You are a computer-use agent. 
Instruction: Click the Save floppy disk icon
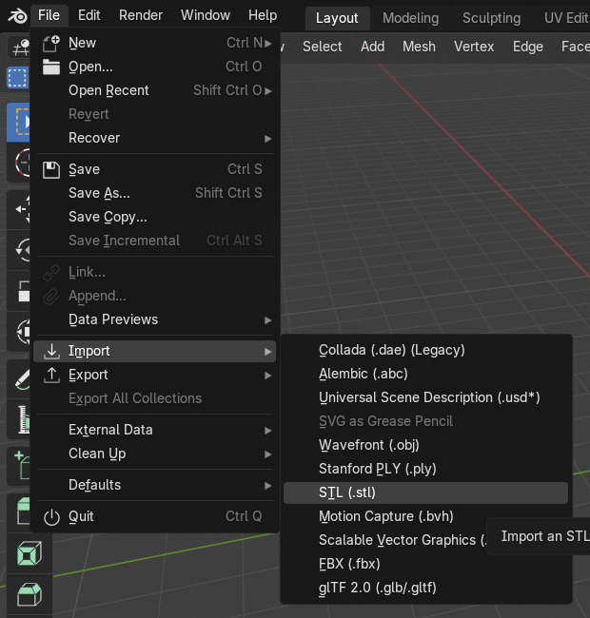[51, 170]
